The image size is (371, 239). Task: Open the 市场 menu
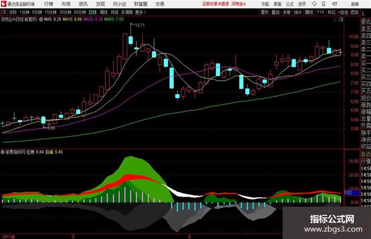[66, 4]
